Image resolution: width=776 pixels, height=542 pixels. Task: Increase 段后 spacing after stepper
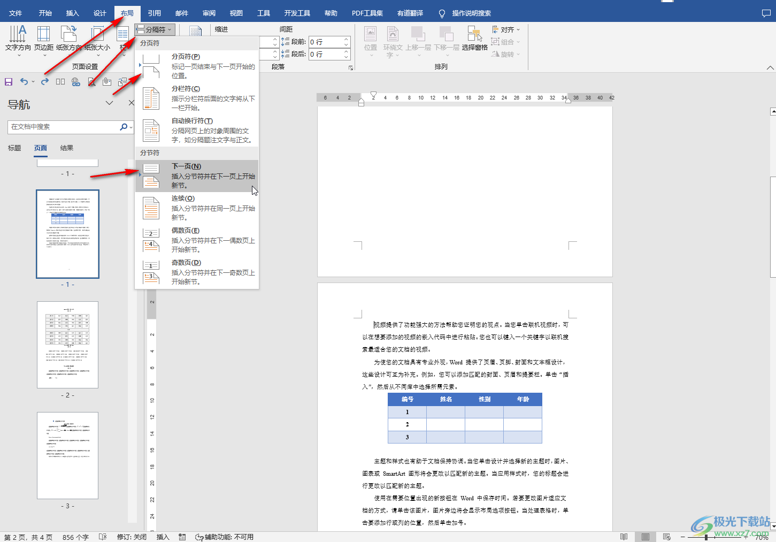pos(347,52)
